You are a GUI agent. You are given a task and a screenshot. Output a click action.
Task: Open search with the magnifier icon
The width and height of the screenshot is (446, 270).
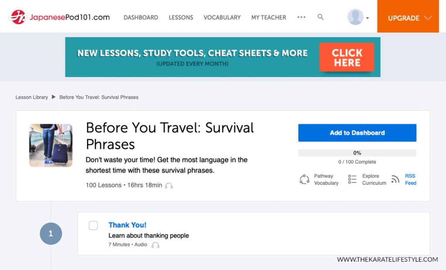tap(321, 17)
